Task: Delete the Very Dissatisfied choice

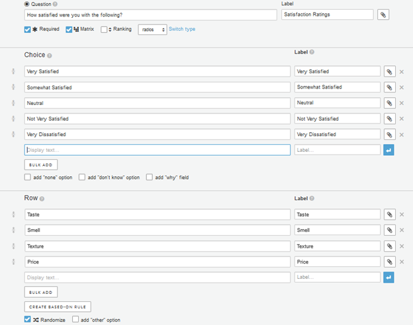Action: (401, 135)
